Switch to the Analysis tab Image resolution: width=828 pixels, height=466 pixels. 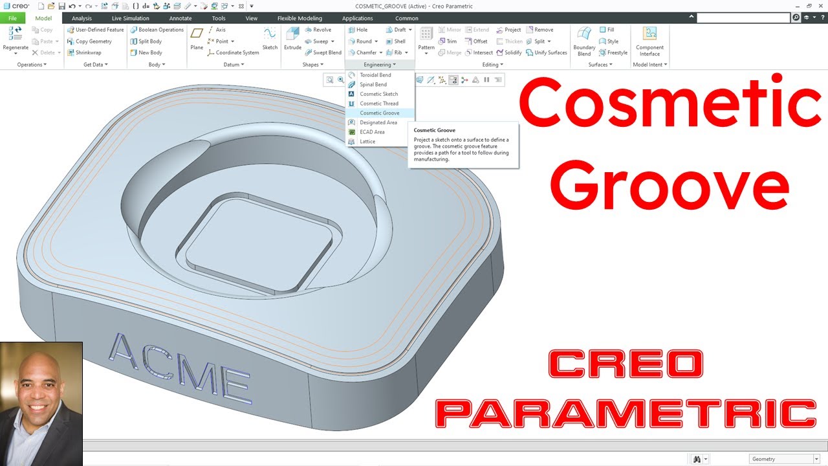pos(82,18)
